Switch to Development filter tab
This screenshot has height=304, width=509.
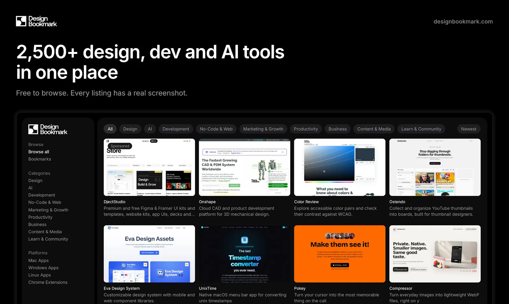tap(176, 129)
